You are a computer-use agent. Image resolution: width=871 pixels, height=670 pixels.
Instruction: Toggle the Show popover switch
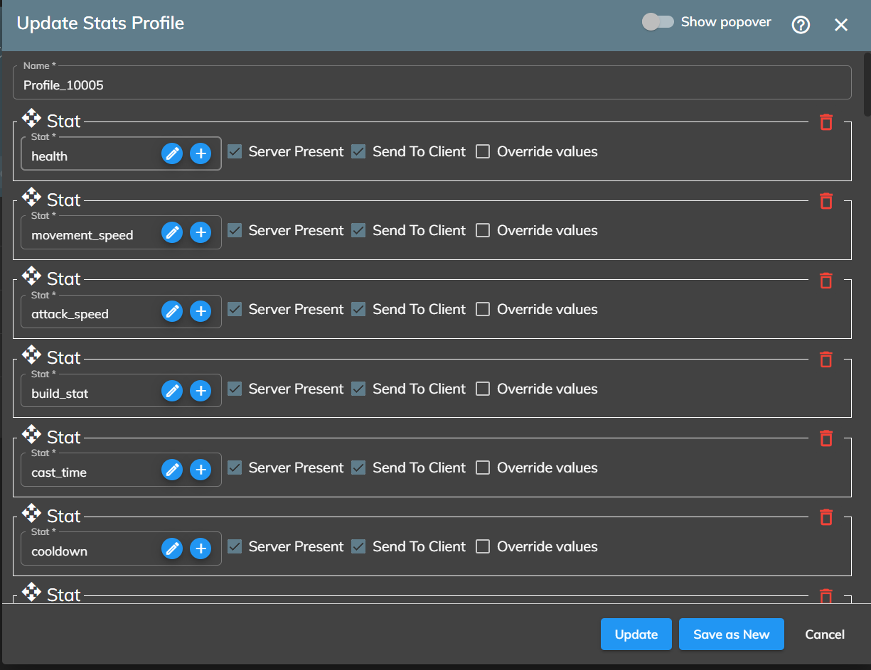pyautogui.click(x=658, y=22)
